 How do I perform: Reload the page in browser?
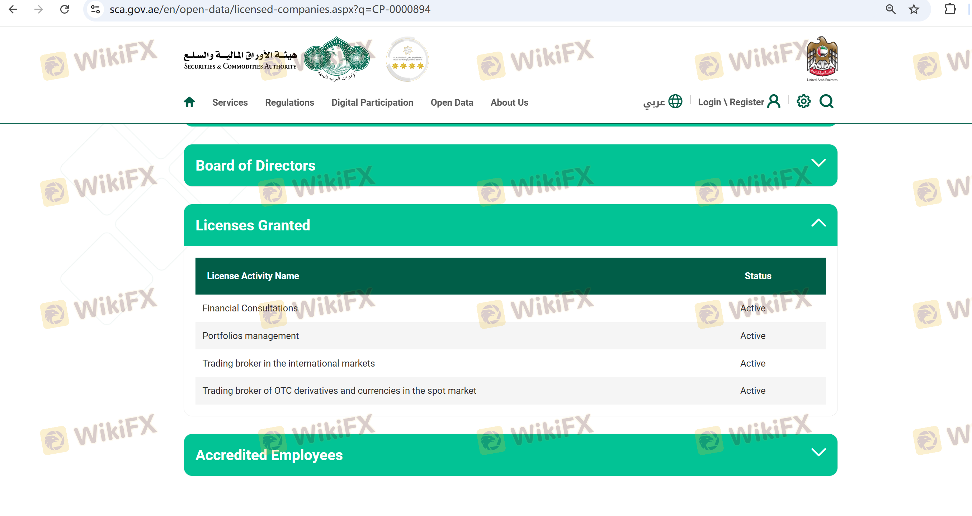tap(65, 9)
